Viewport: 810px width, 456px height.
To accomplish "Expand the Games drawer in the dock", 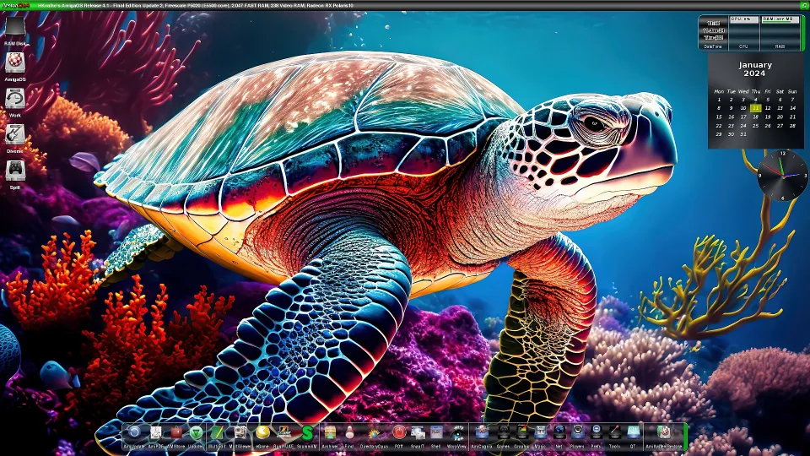I will [x=504, y=433].
